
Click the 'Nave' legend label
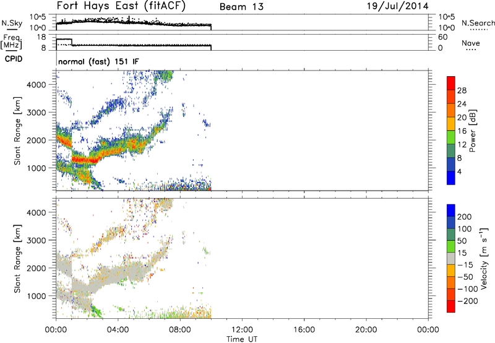(x=471, y=43)
